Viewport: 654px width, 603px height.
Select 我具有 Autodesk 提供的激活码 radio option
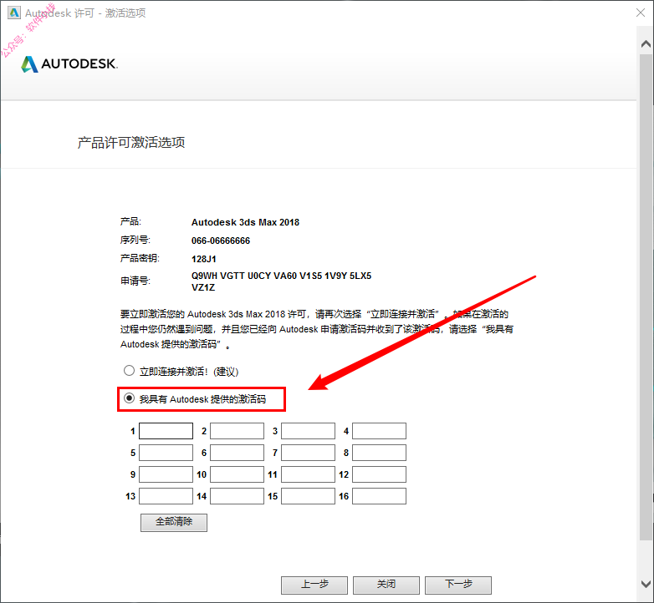129,398
